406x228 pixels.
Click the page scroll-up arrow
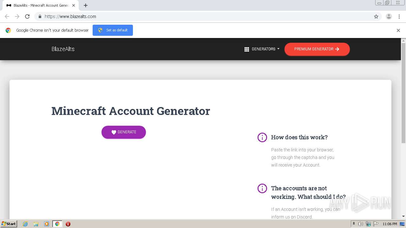point(403,41)
